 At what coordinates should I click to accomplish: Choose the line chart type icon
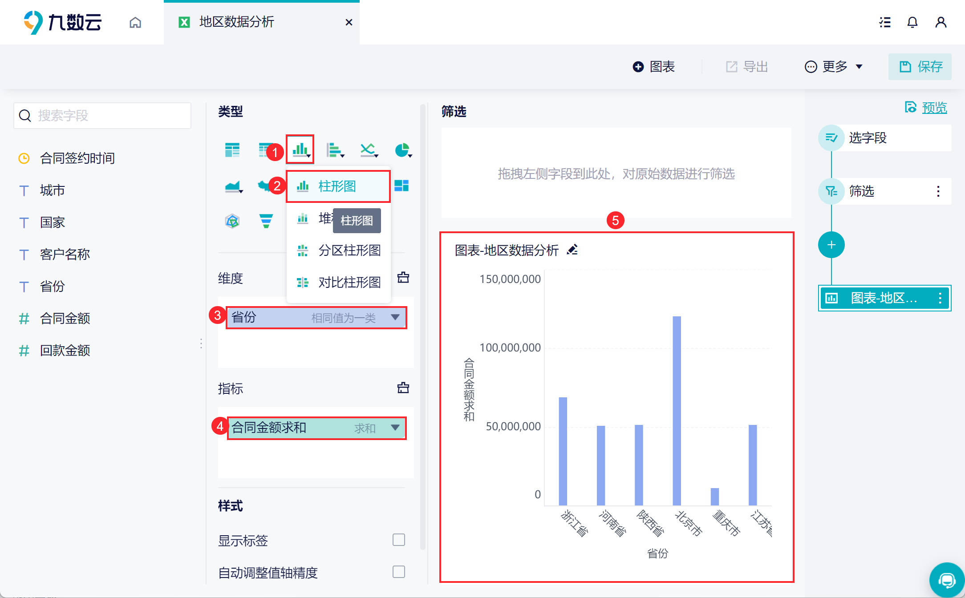[368, 150]
